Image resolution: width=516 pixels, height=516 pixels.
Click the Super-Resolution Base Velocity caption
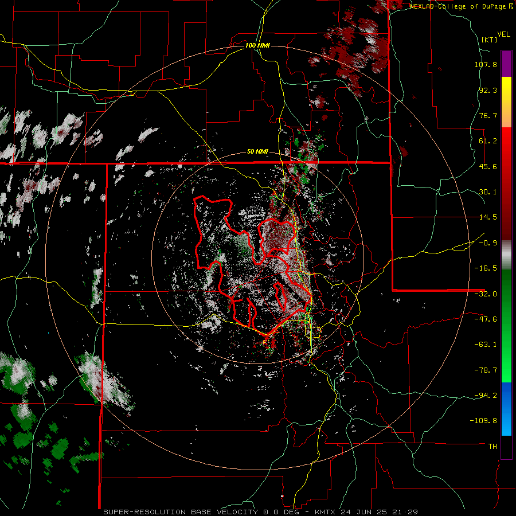pyautogui.click(x=261, y=512)
